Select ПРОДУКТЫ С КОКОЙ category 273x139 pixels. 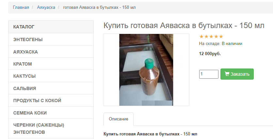pyautogui.click(x=51, y=100)
